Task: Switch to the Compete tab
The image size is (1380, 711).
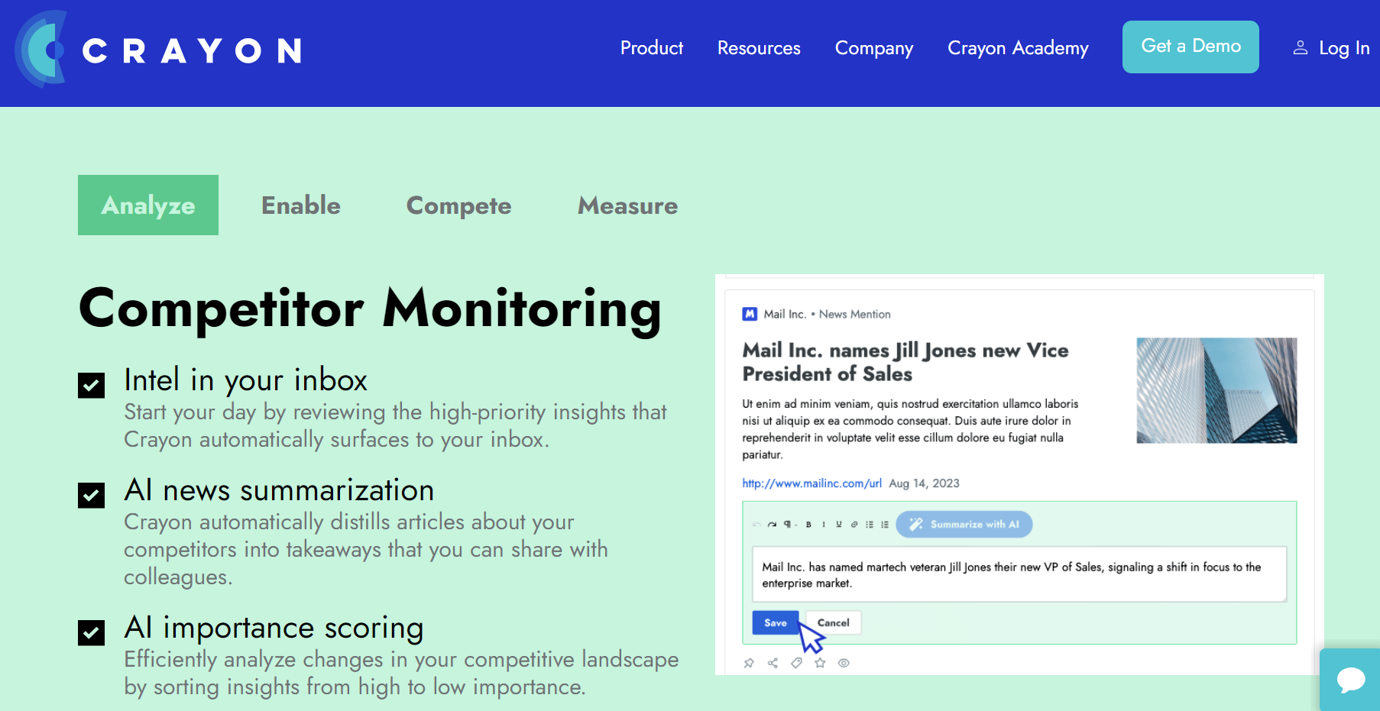Action: tap(458, 205)
